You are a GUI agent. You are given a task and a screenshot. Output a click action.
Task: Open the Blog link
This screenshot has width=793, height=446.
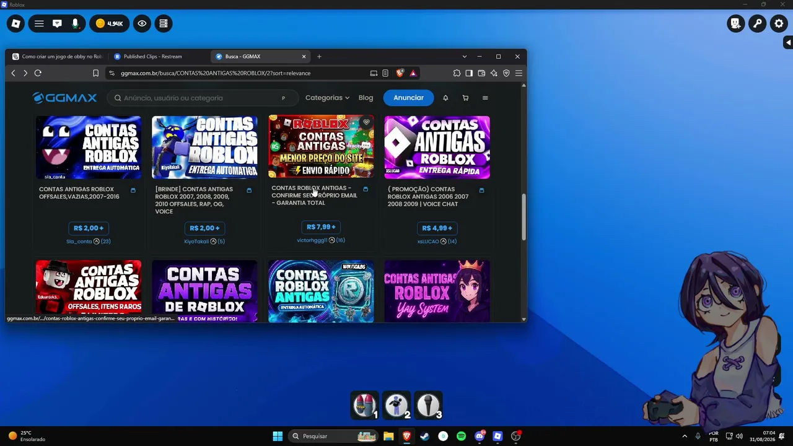[366, 98]
